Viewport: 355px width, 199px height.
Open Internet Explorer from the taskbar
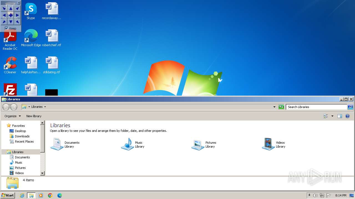click(x=22, y=195)
